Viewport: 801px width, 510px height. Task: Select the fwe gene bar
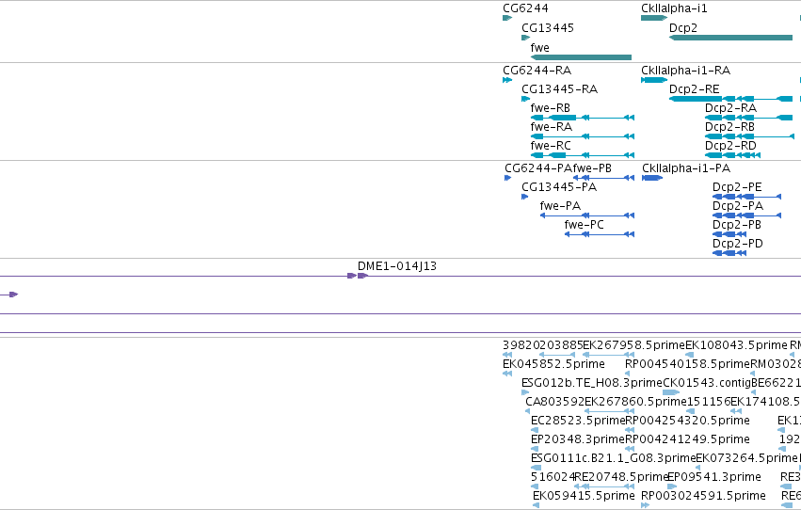click(x=582, y=57)
